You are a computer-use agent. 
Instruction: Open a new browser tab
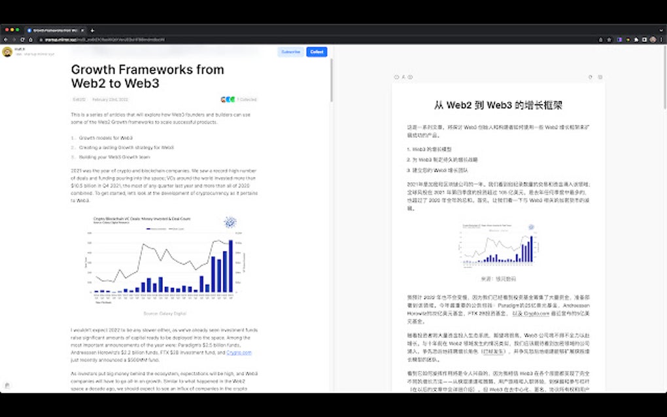point(92,30)
